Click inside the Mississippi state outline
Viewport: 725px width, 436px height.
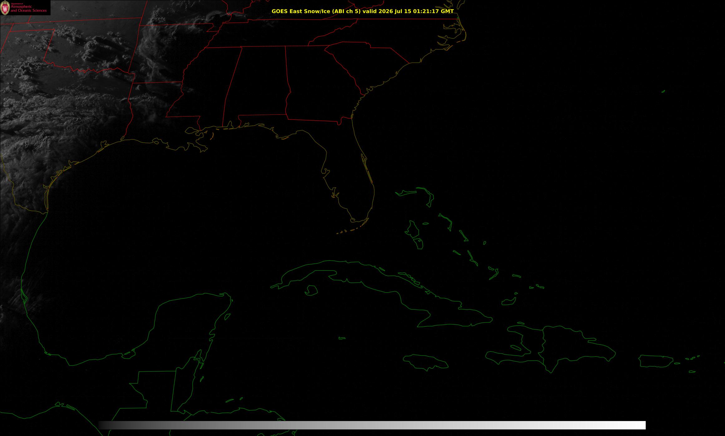pos(203,87)
